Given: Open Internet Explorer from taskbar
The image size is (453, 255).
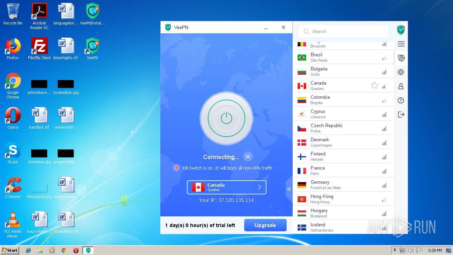Looking at the screenshot, I should pyautogui.click(x=28, y=250).
